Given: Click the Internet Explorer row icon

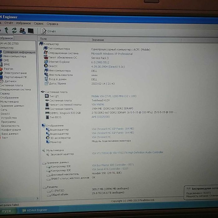Looking at the screenshot, I should (x=46, y=61).
